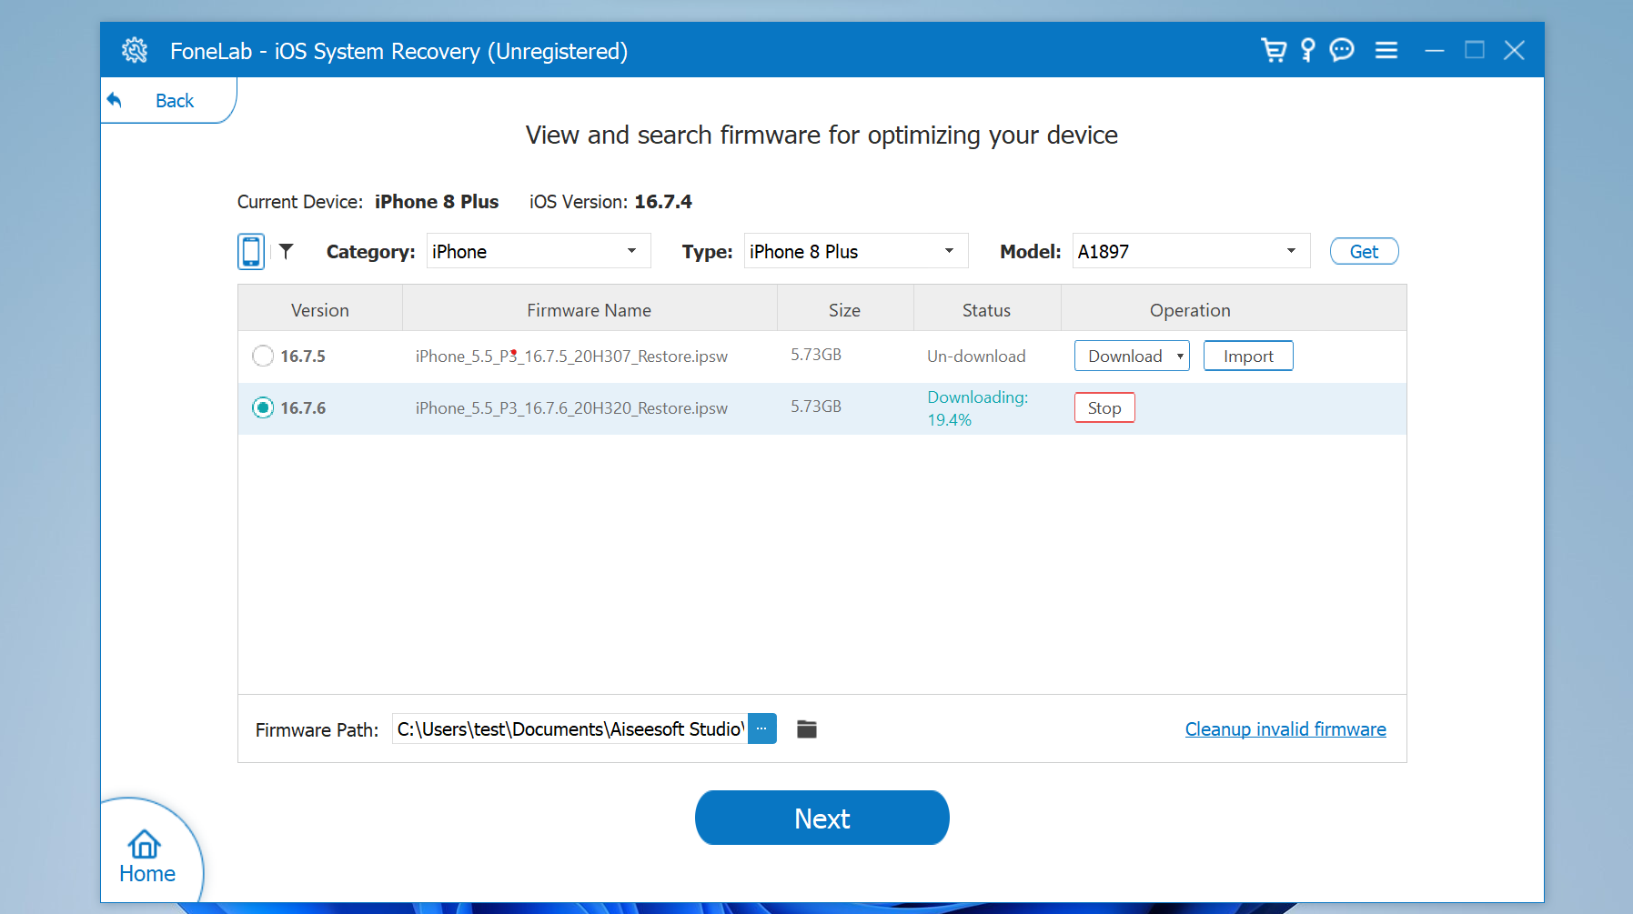The image size is (1633, 914).
Task: Click the Get button
Action: coord(1364,252)
